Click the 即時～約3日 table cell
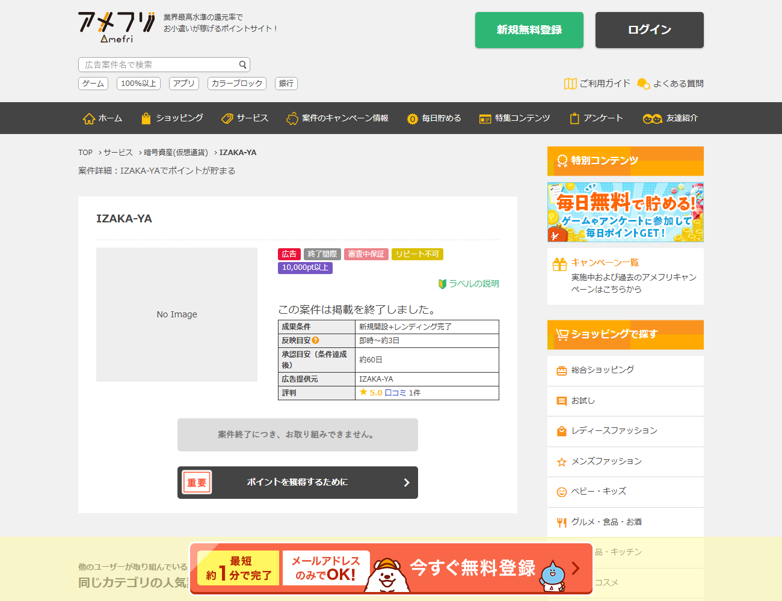Image resolution: width=782 pixels, height=601 pixels. (x=427, y=341)
